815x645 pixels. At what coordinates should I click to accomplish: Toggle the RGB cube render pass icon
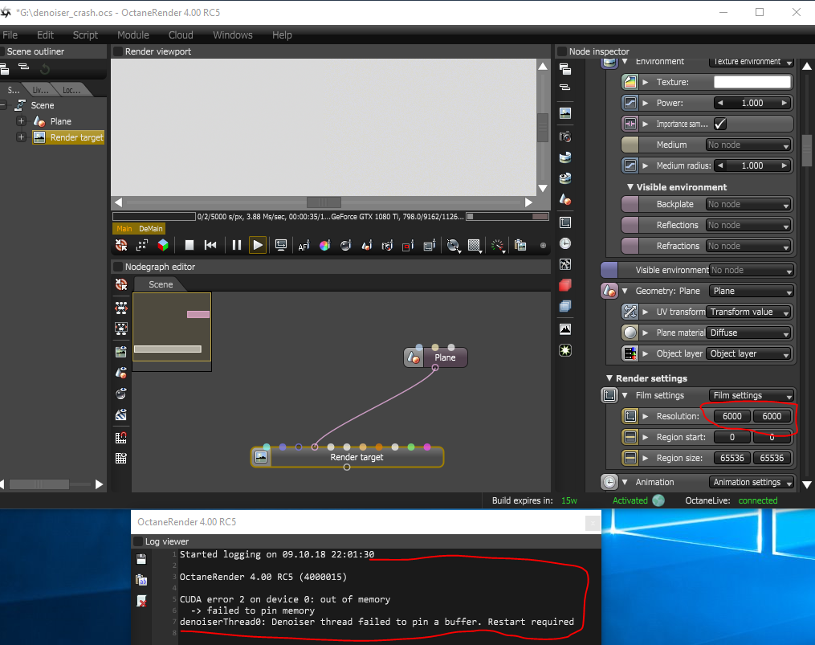click(163, 245)
